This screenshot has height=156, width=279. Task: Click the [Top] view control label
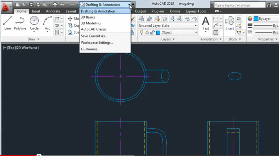12,48
